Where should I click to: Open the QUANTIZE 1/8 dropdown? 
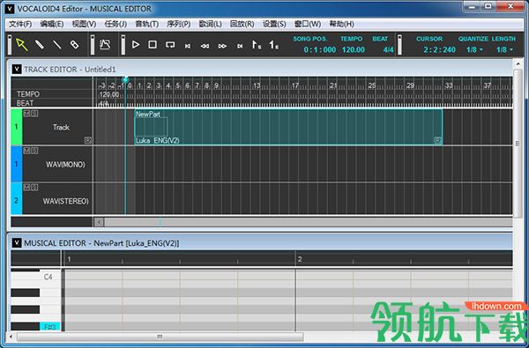474,50
